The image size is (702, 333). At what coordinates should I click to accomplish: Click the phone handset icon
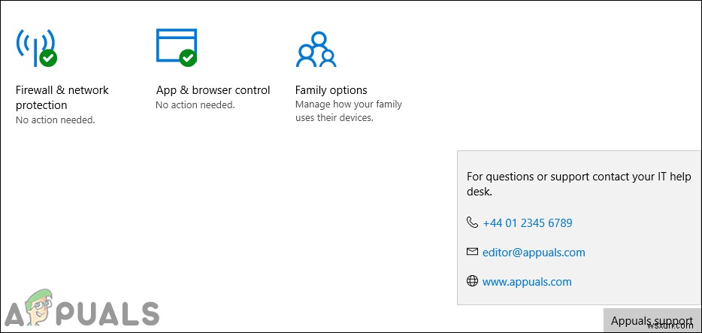point(472,223)
